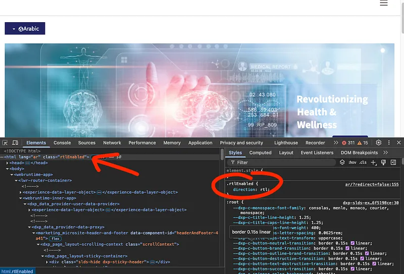404x274 pixels.
Task: Open easing swatch for button-destructive-transition
Action: tap(362, 258)
